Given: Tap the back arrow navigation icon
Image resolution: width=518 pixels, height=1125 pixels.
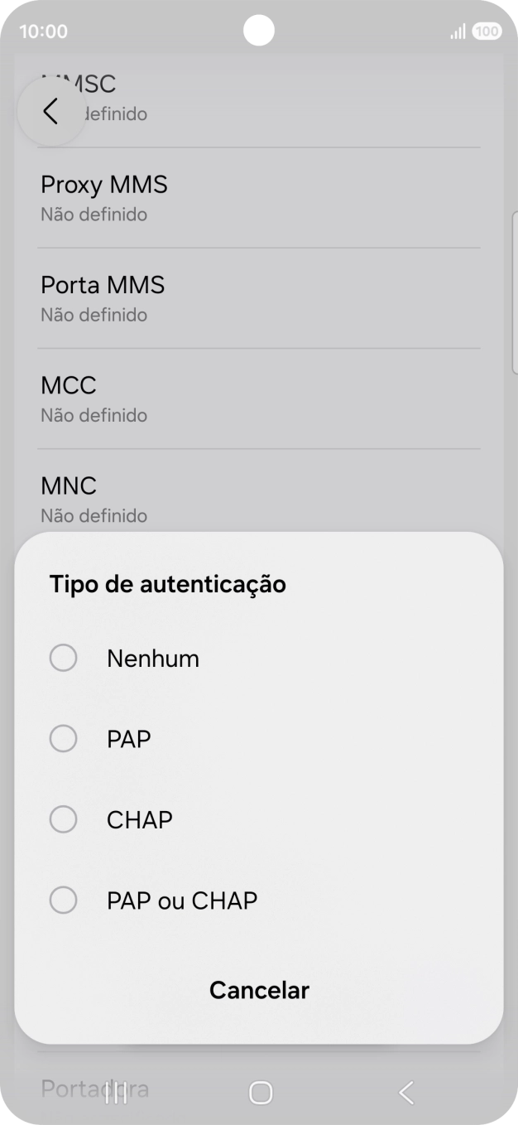Looking at the screenshot, I should coord(51,110).
